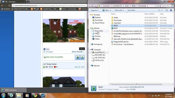Click the Chrome address bar URL
Image resolution: width=175 pixels, height=98 pixels.
pyautogui.click(x=50, y=5)
